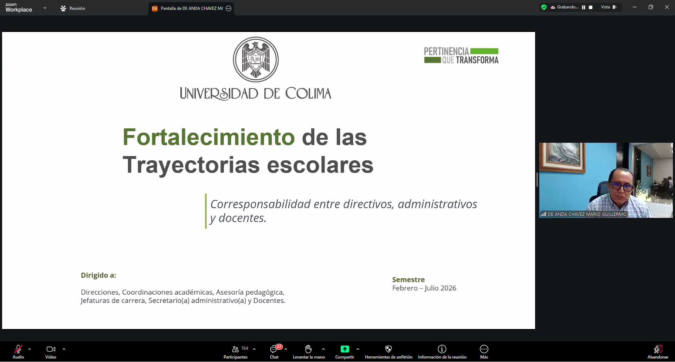The width and height of the screenshot is (675, 362).
Task: Open Herramientas de anfitrión shield icon
Action: pyautogui.click(x=388, y=351)
